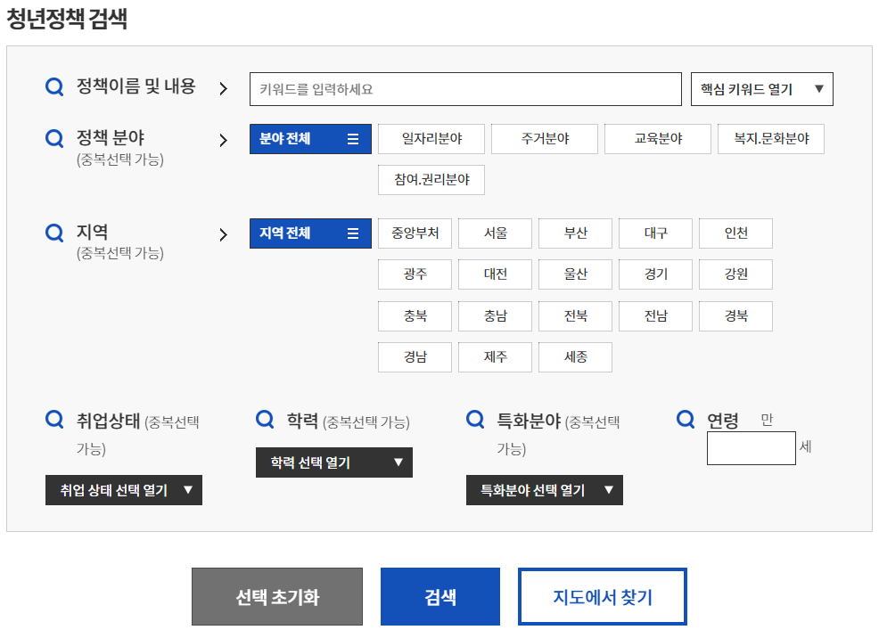Viewport: 879px width, 630px height.
Task: Open the 학력 선택 열기 dropdown
Action: pyautogui.click(x=333, y=462)
